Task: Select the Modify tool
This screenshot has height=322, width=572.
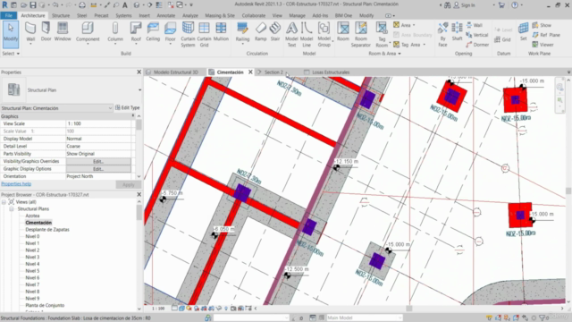Action: (11, 34)
